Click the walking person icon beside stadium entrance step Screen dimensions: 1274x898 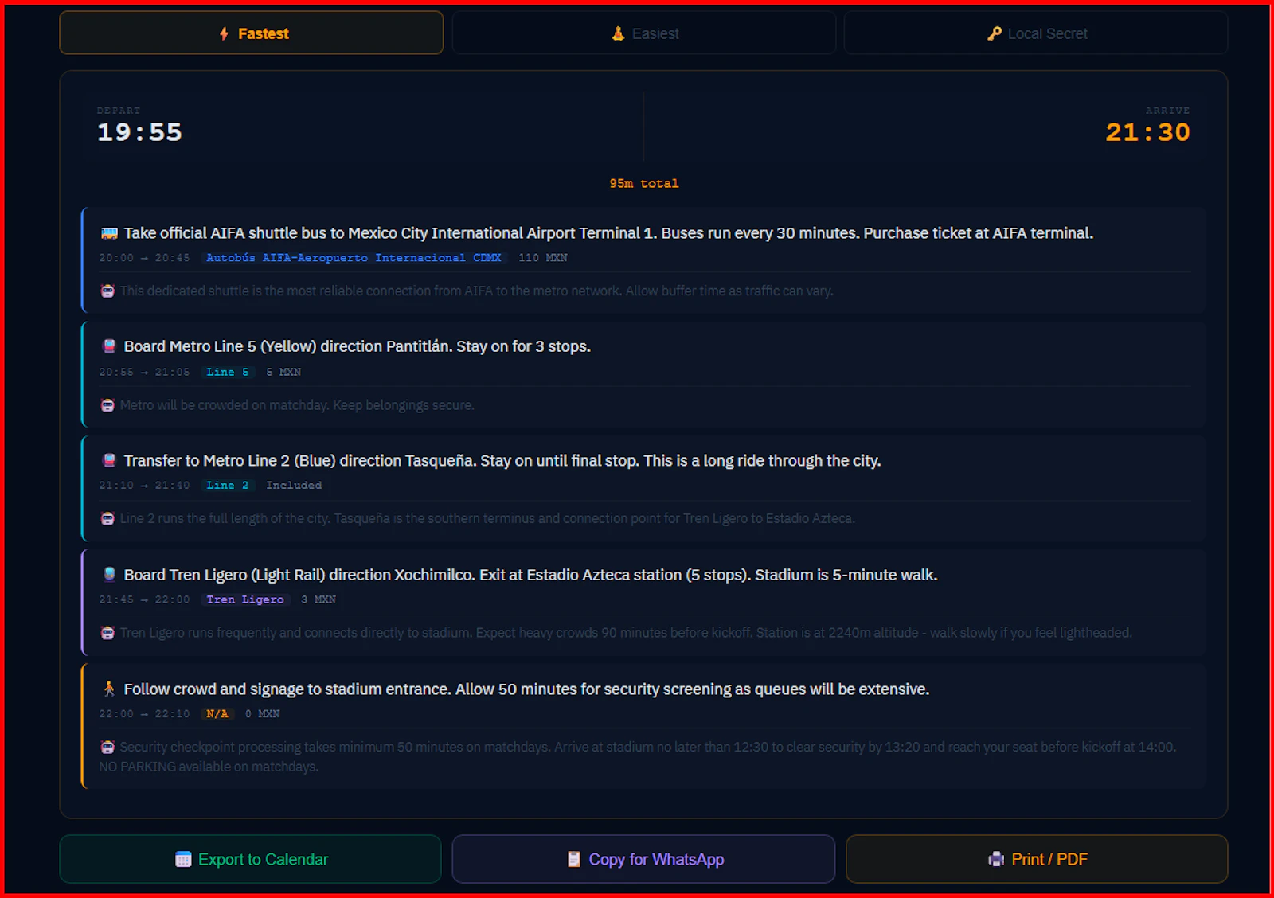pos(109,689)
